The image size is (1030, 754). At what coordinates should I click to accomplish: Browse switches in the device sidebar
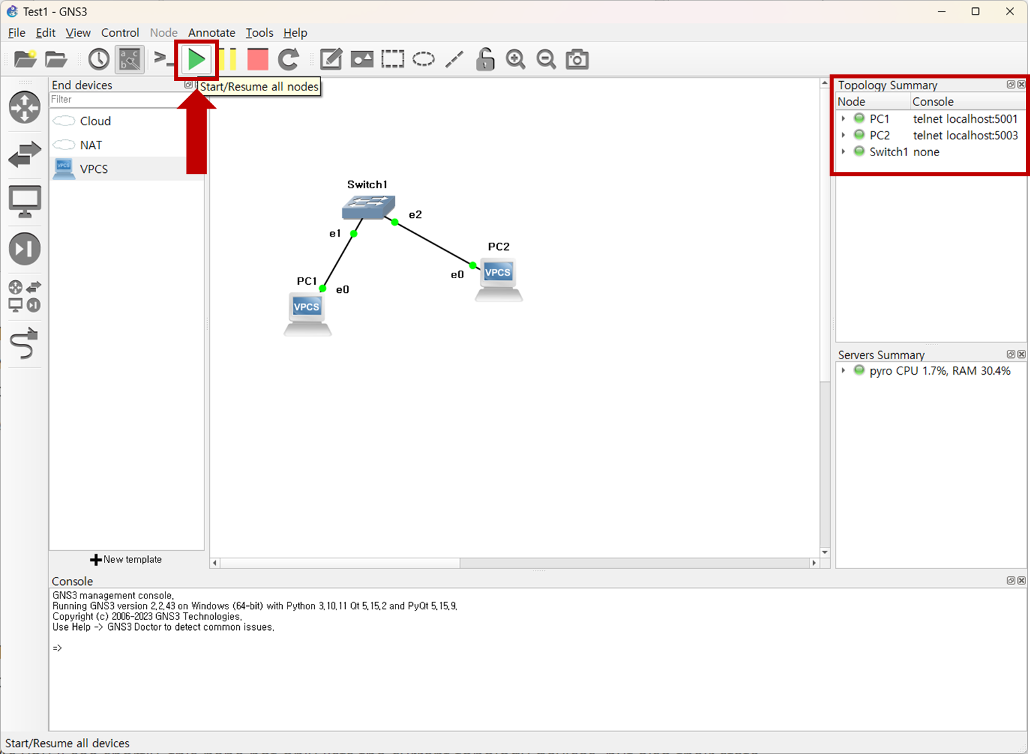click(x=25, y=154)
